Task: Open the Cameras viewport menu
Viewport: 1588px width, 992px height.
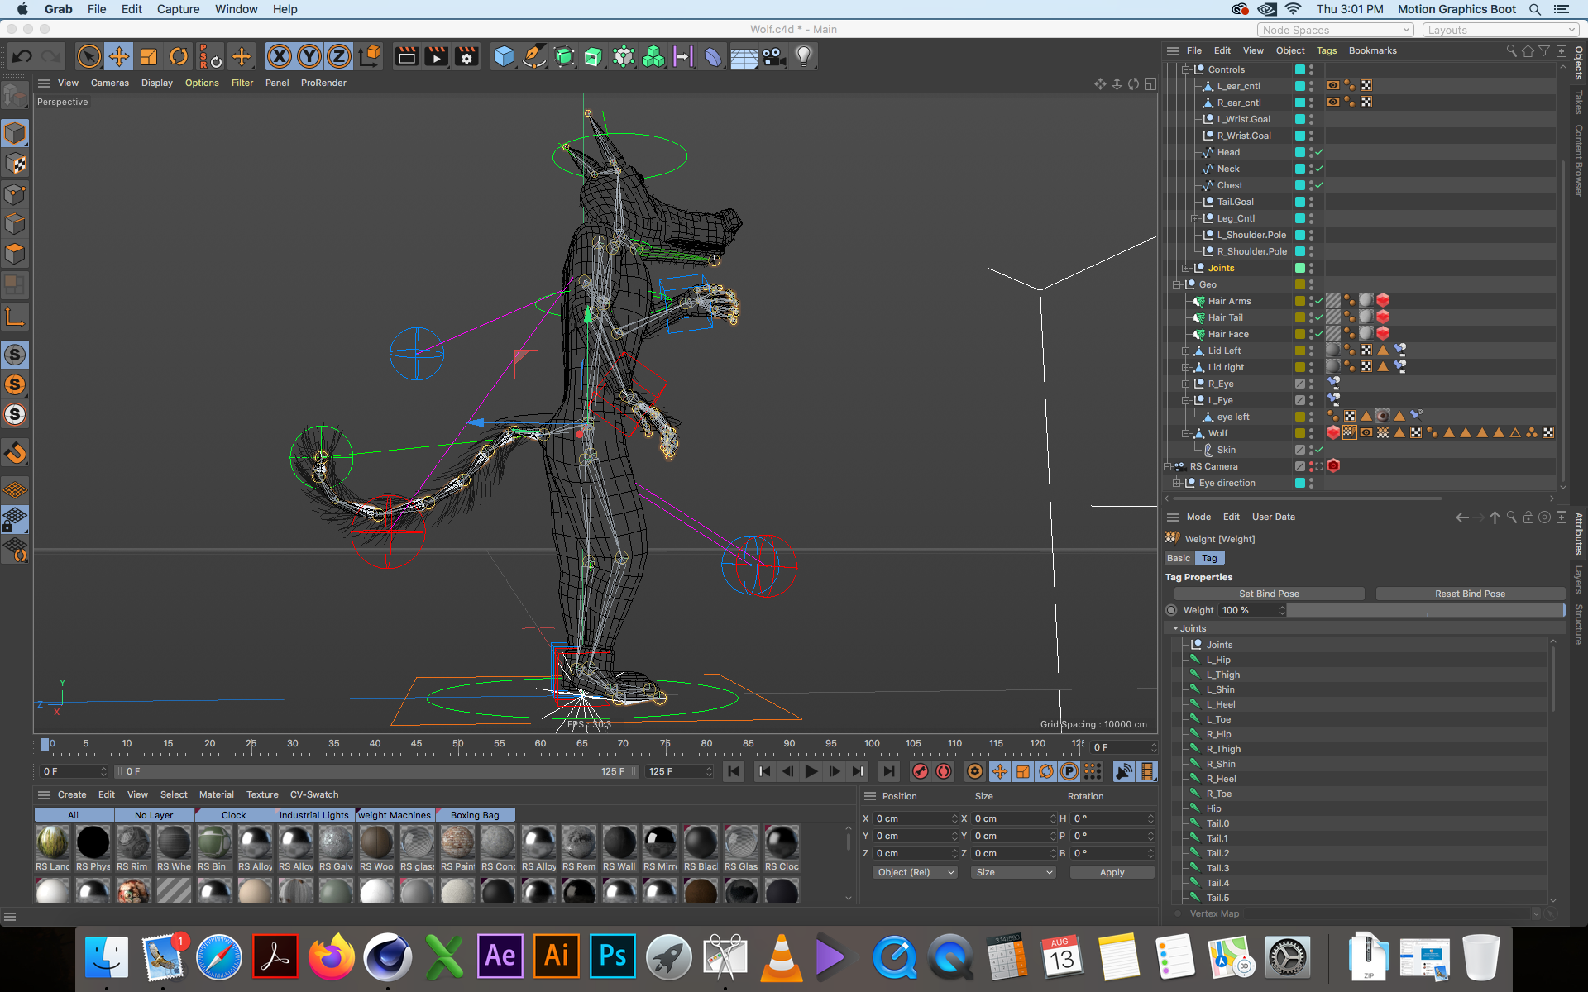Action: pos(109,83)
